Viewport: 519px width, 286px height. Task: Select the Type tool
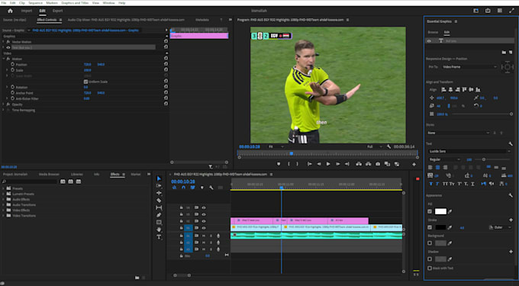coord(159,237)
